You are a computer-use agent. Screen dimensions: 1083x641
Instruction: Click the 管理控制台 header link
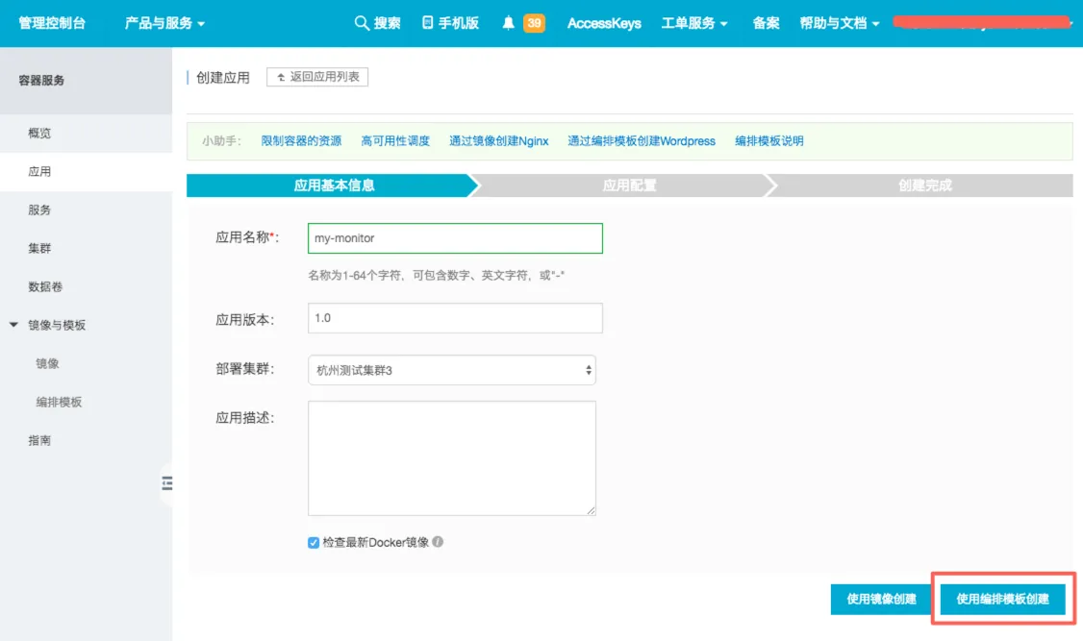(x=52, y=23)
